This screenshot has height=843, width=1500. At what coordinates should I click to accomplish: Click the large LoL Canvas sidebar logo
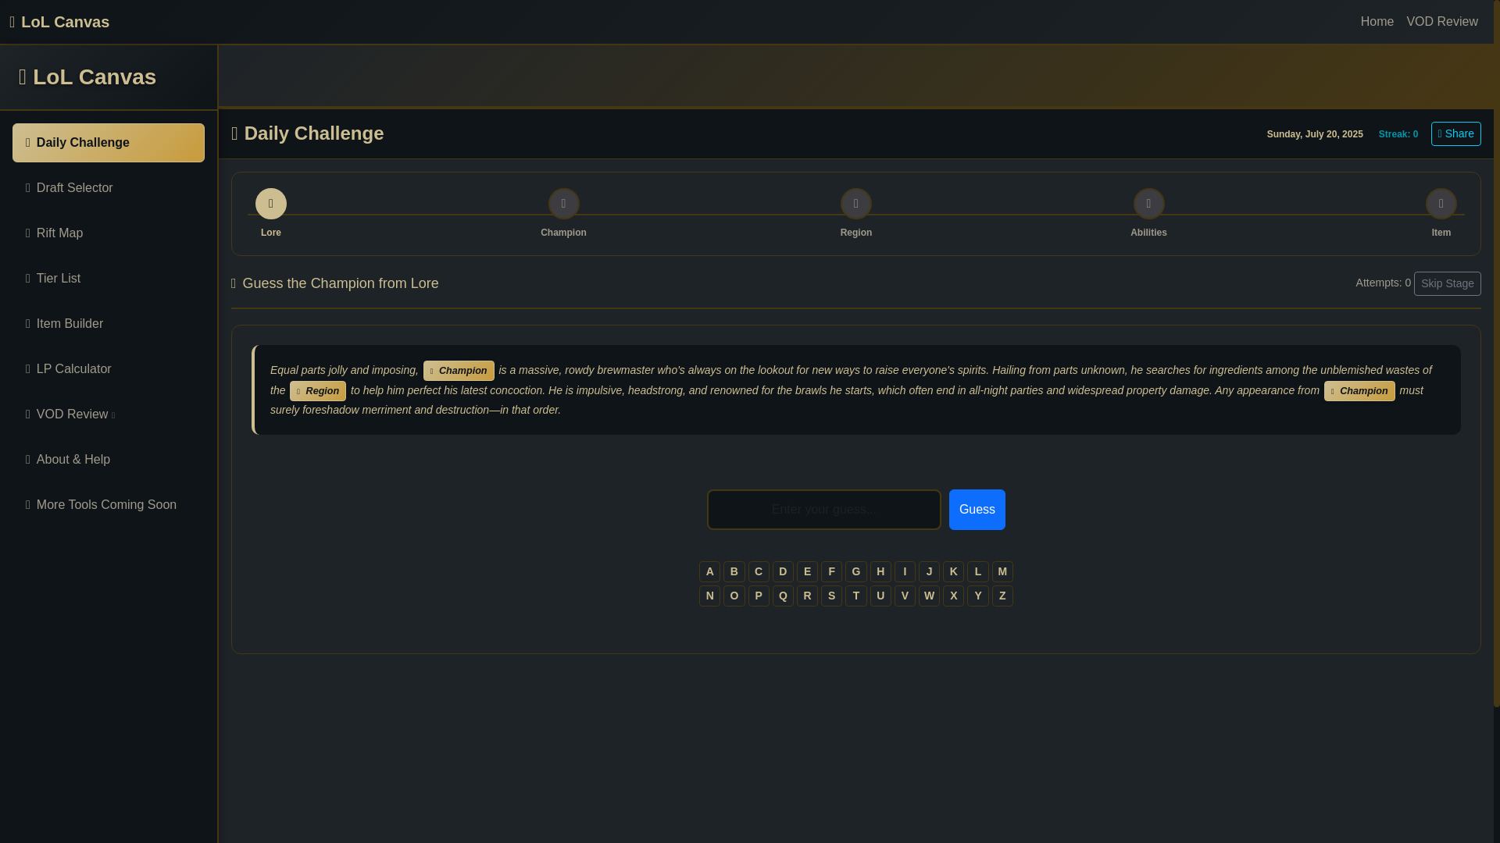tap(87, 77)
